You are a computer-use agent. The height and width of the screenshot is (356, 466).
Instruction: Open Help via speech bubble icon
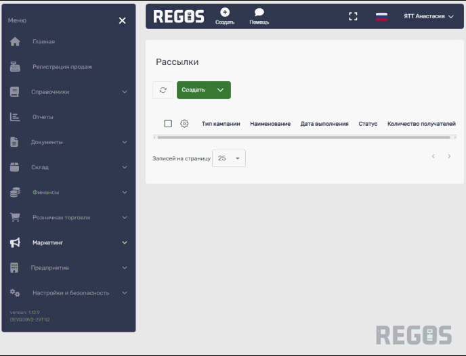pos(259,12)
